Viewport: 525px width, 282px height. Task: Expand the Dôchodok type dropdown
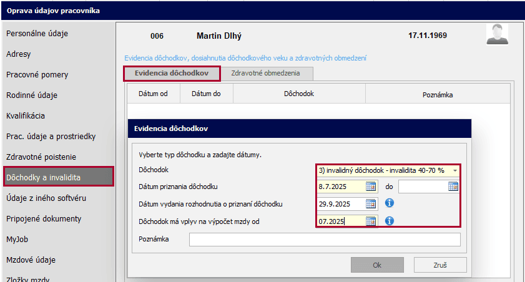[455, 170]
